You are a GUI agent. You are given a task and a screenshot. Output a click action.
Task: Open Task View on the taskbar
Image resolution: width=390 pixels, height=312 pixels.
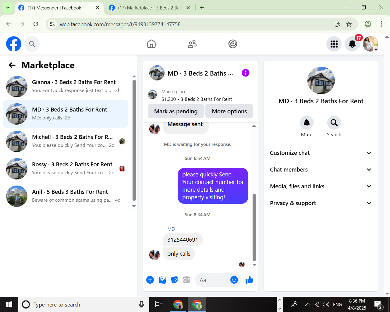click(x=158, y=304)
